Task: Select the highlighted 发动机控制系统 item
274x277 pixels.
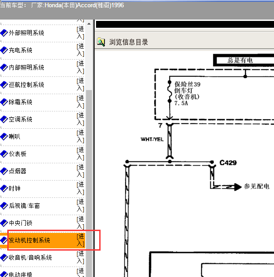Action: tap(29, 240)
